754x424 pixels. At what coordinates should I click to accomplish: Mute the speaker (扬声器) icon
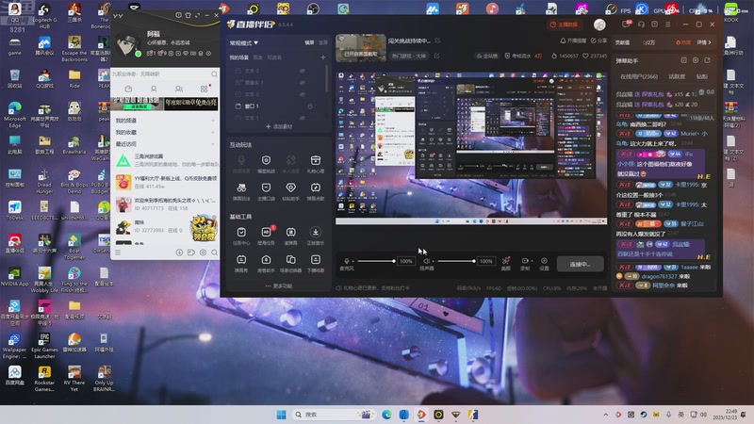pyautogui.click(x=426, y=261)
